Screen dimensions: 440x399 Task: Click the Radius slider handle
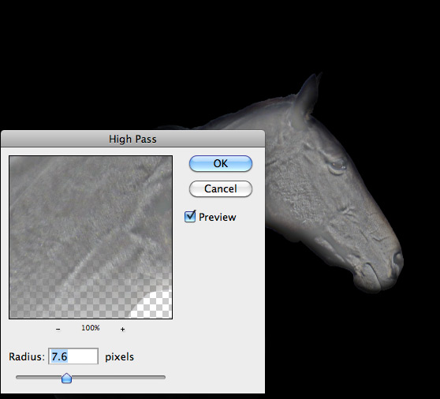click(66, 378)
